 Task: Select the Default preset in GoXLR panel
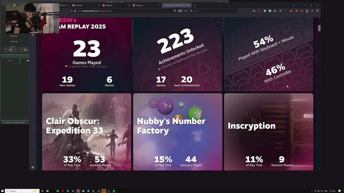coord(13,36)
